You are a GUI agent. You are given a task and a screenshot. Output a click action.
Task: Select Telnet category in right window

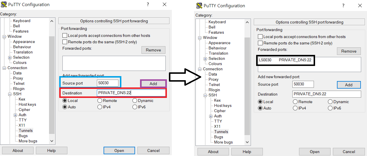coord(214,85)
